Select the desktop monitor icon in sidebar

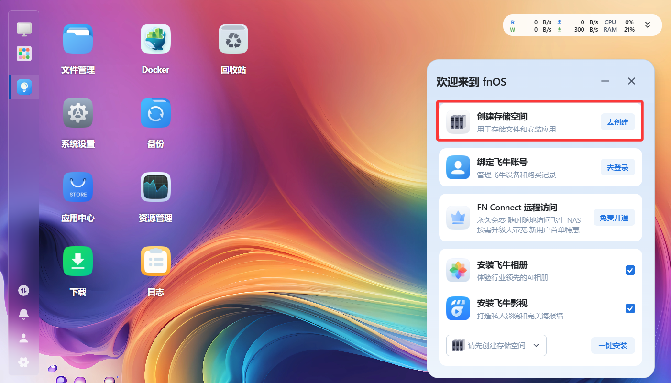click(23, 30)
